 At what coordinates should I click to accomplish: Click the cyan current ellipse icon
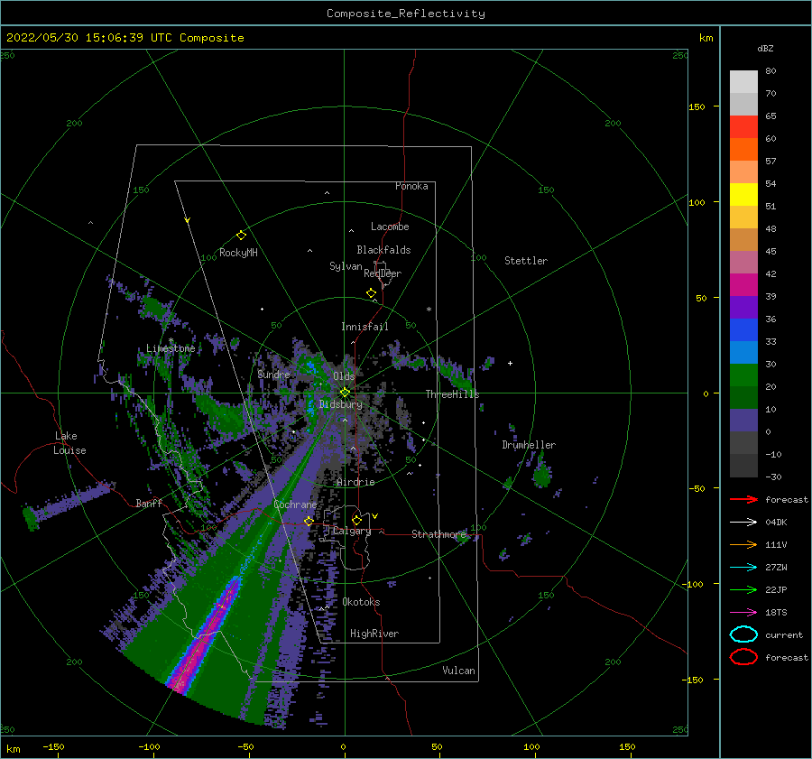743,634
